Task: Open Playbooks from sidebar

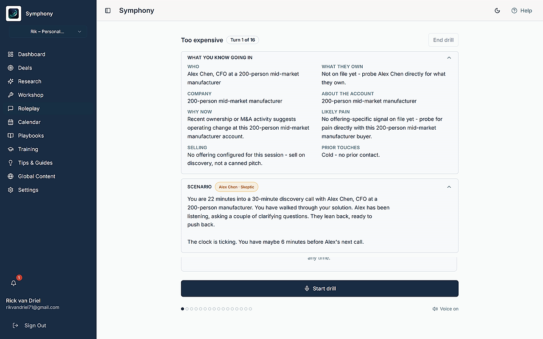Action: (48, 136)
